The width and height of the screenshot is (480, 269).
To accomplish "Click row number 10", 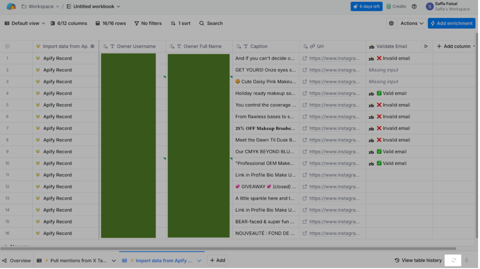I will pyautogui.click(x=7, y=164).
